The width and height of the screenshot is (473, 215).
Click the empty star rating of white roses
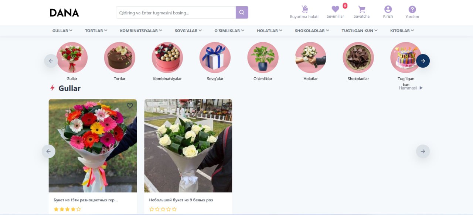coord(163,209)
